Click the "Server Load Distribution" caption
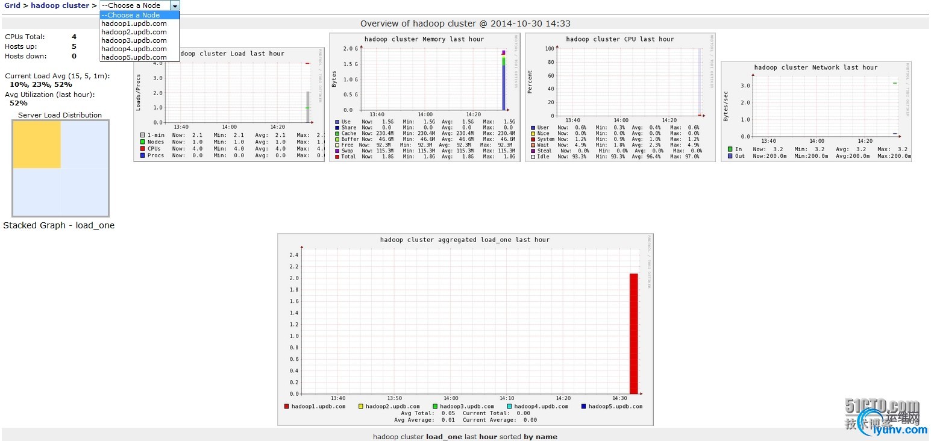This screenshot has height=441, width=931. click(60, 115)
